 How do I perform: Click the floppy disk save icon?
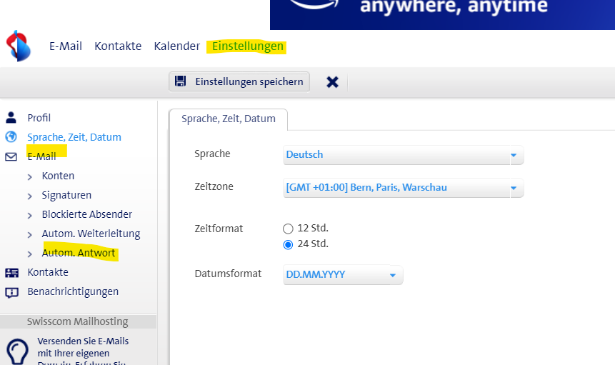point(181,81)
